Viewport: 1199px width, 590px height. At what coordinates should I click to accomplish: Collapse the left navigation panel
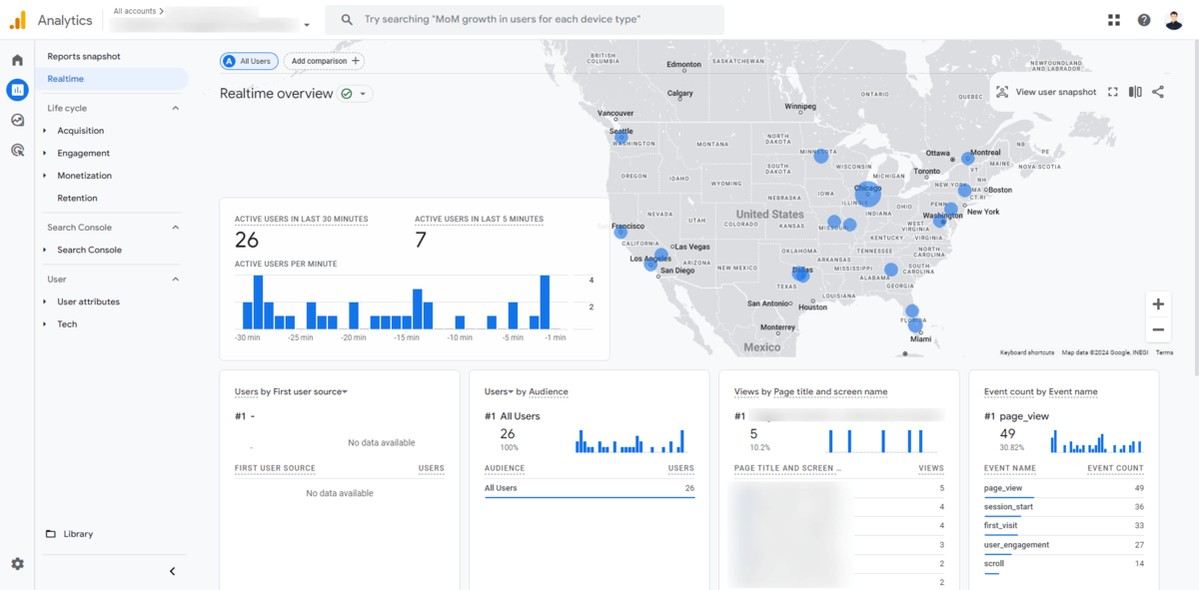pyautogui.click(x=172, y=571)
